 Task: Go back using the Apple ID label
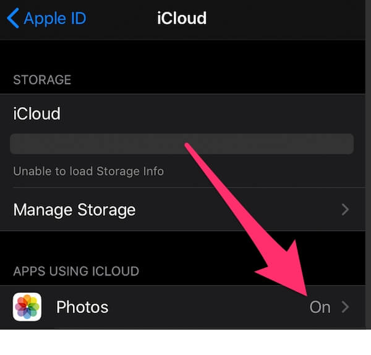55,18
